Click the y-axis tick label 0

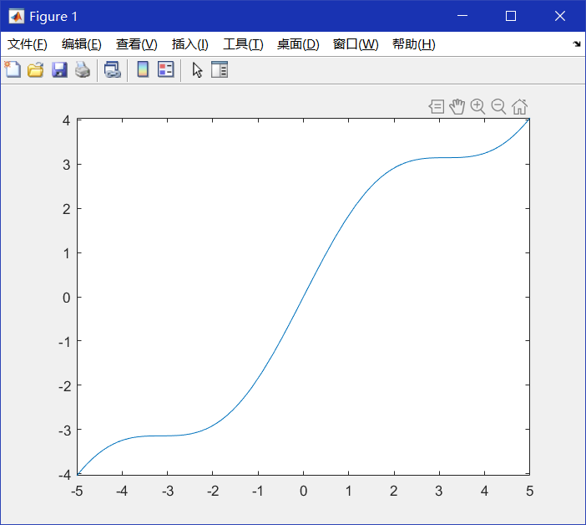point(66,298)
